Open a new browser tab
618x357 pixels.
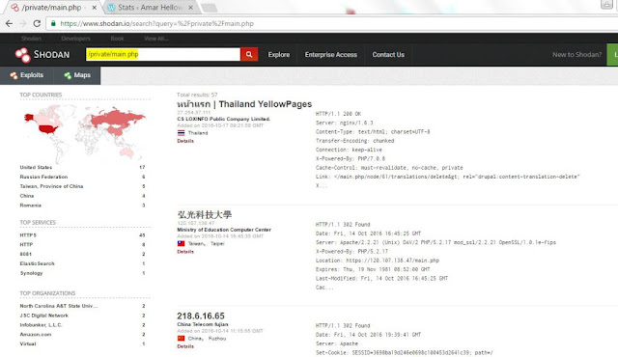(x=210, y=8)
